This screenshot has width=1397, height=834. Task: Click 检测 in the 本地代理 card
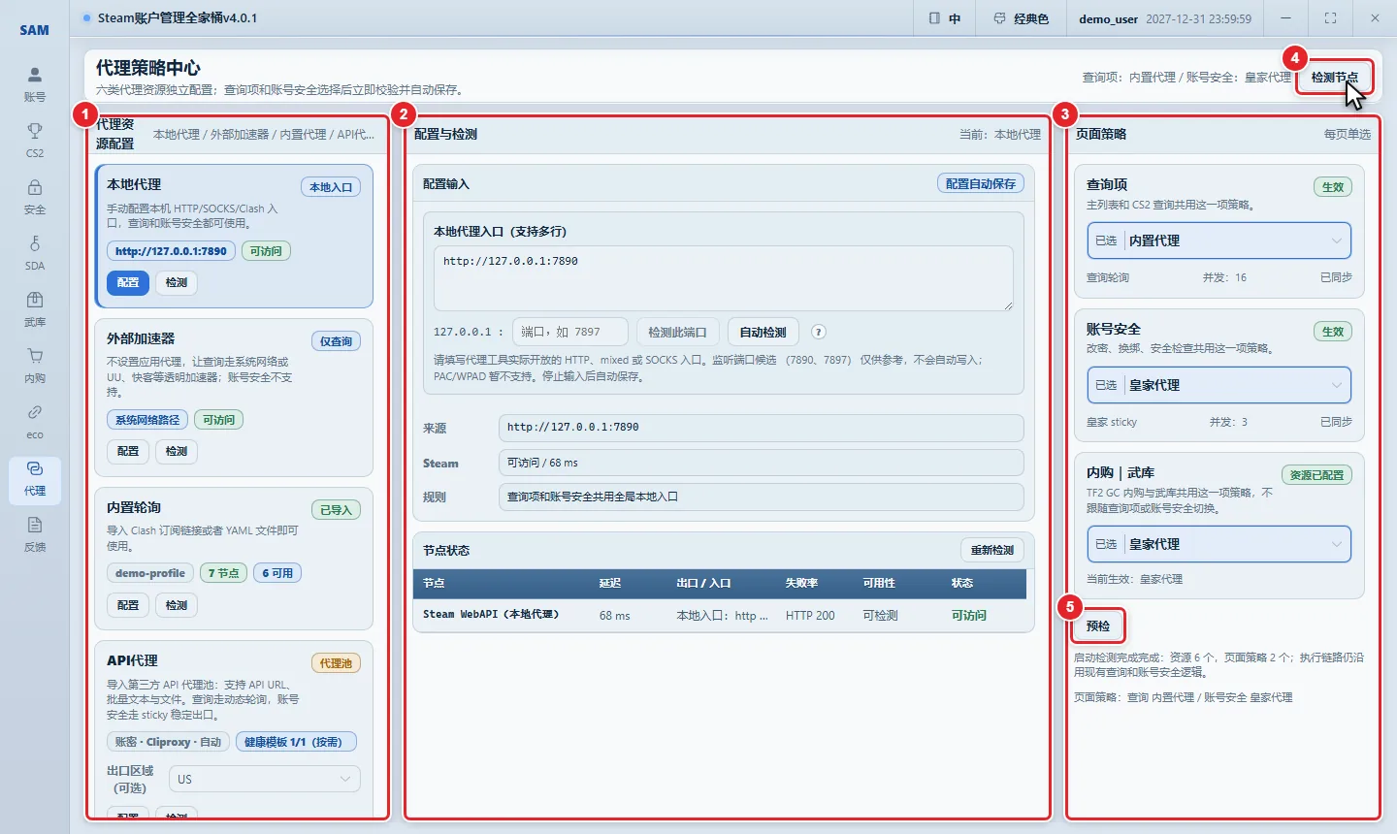point(177,282)
